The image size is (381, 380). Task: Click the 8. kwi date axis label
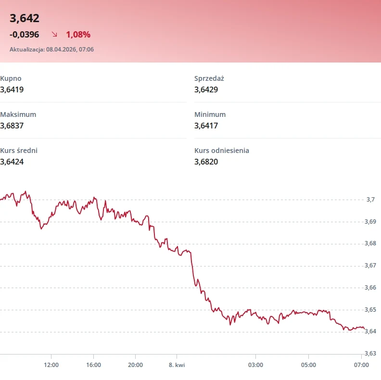(x=177, y=365)
